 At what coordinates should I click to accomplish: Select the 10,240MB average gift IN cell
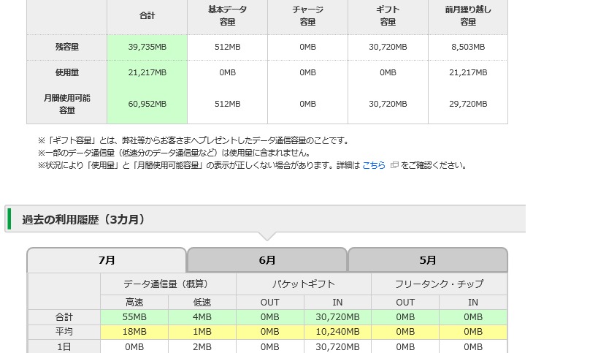[337, 331]
